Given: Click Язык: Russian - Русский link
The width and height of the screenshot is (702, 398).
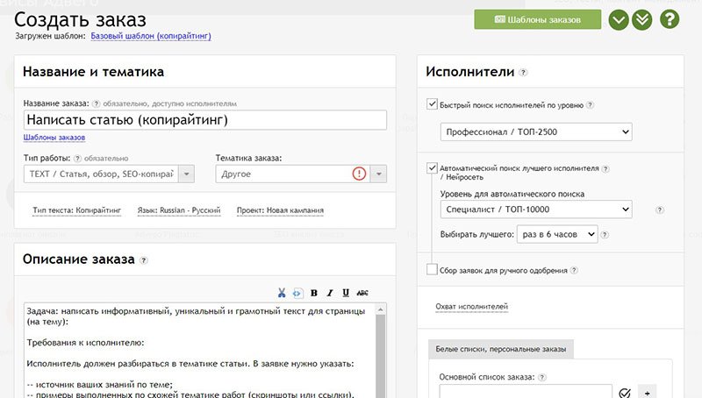Looking at the screenshot, I should [x=179, y=210].
